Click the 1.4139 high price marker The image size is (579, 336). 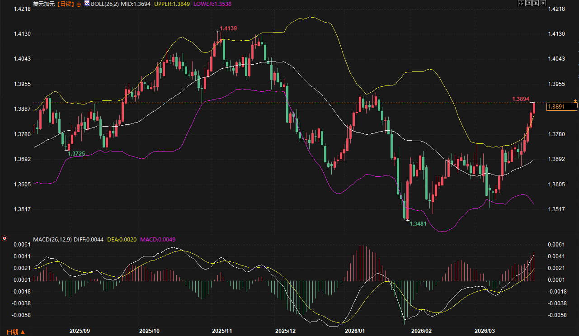point(228,28)
